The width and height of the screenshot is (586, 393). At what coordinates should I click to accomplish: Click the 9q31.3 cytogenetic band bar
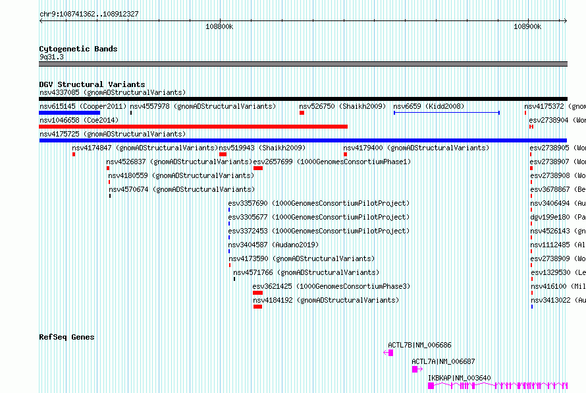pyautogui.click(x=303, y=64)
